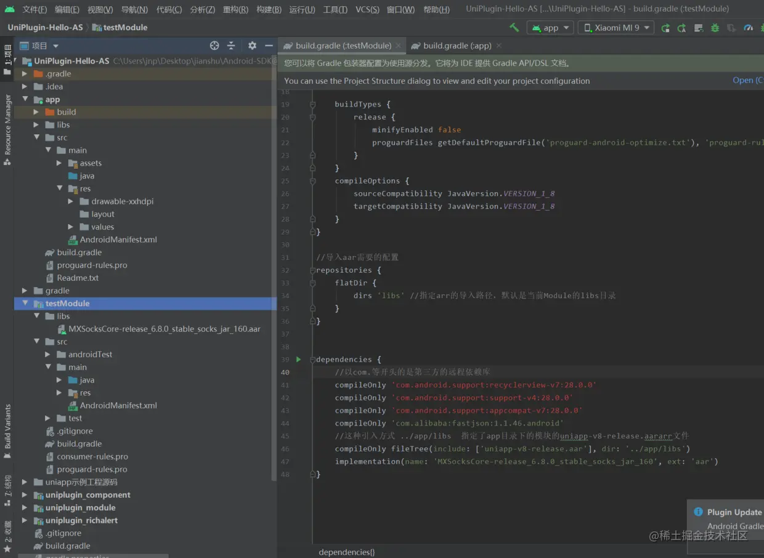Click the 'minifyEnabled false' code line
This screenshot has height=558, width=764.
tap(416, 130)
